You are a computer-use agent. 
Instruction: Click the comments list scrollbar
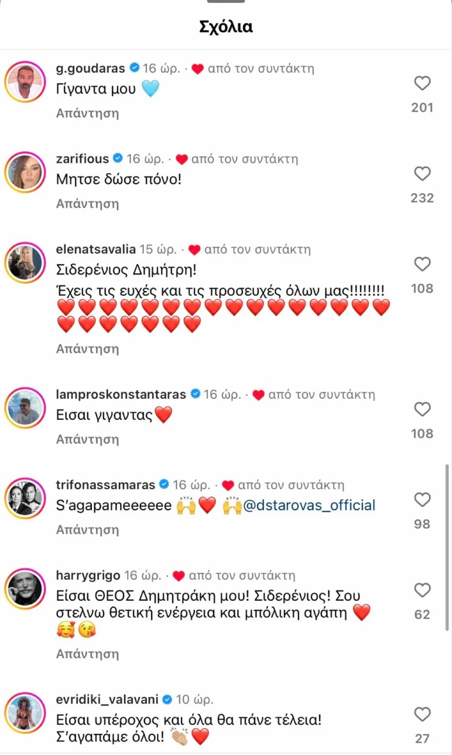447,547
